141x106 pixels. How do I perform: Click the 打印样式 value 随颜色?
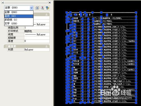(x=37, y=31)
